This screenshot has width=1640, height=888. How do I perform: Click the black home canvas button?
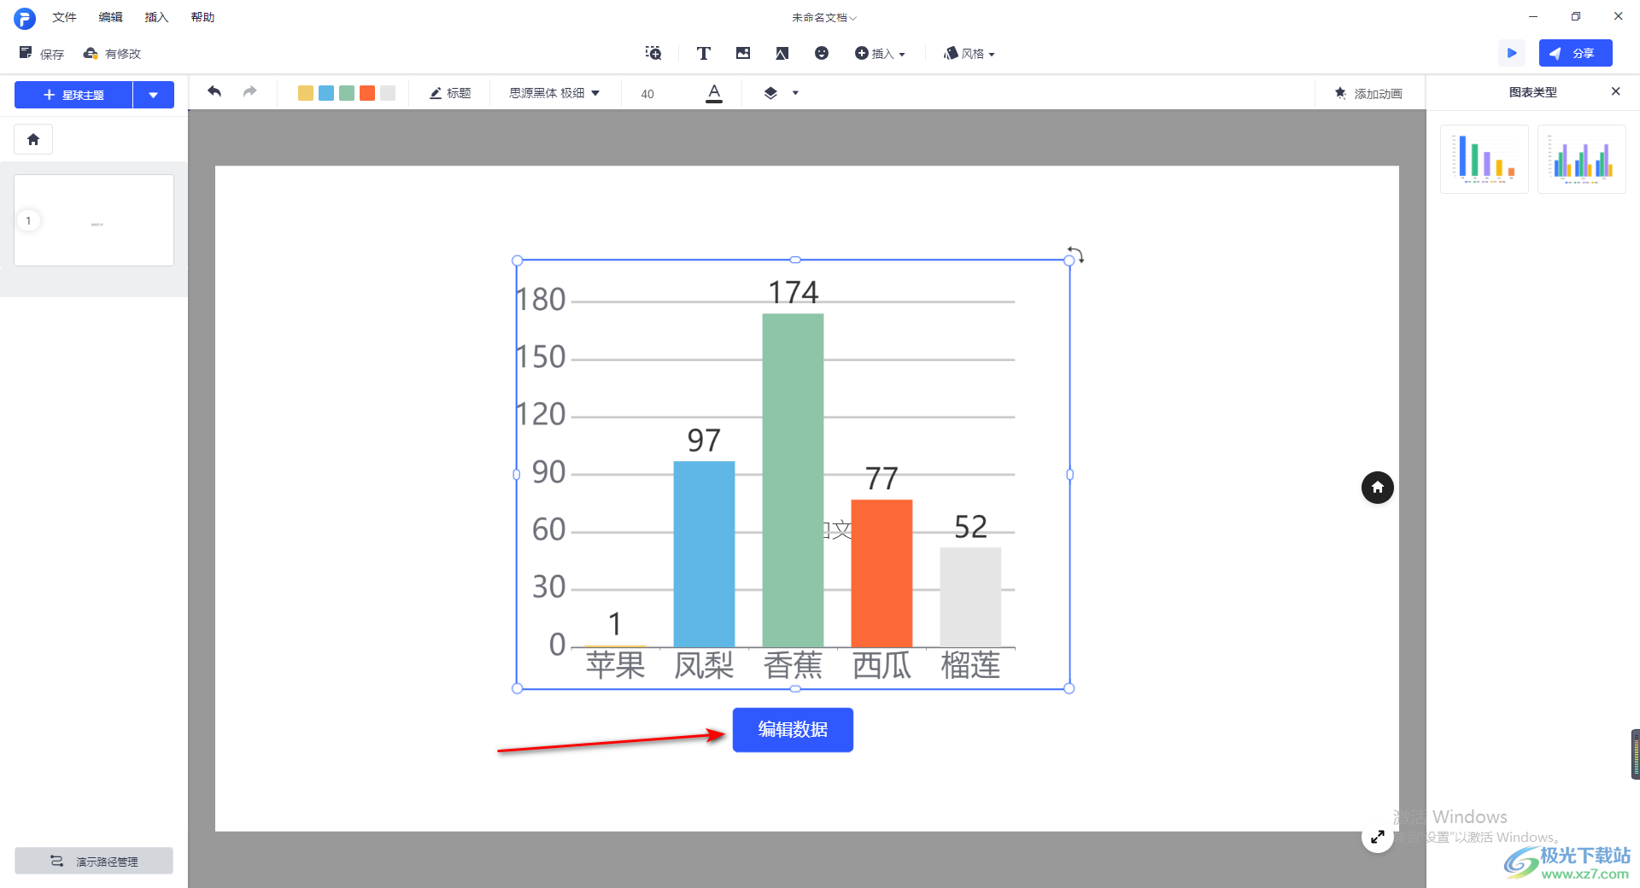click(1377, 488)
